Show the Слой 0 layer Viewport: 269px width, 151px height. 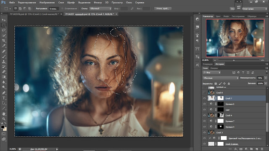pos(204,93)
